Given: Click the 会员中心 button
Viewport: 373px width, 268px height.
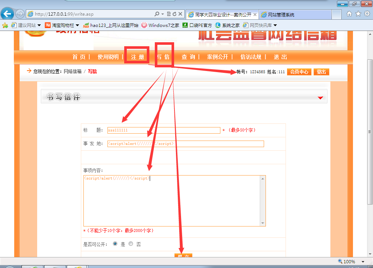Looking at the screenshot, I should point(299,72).
